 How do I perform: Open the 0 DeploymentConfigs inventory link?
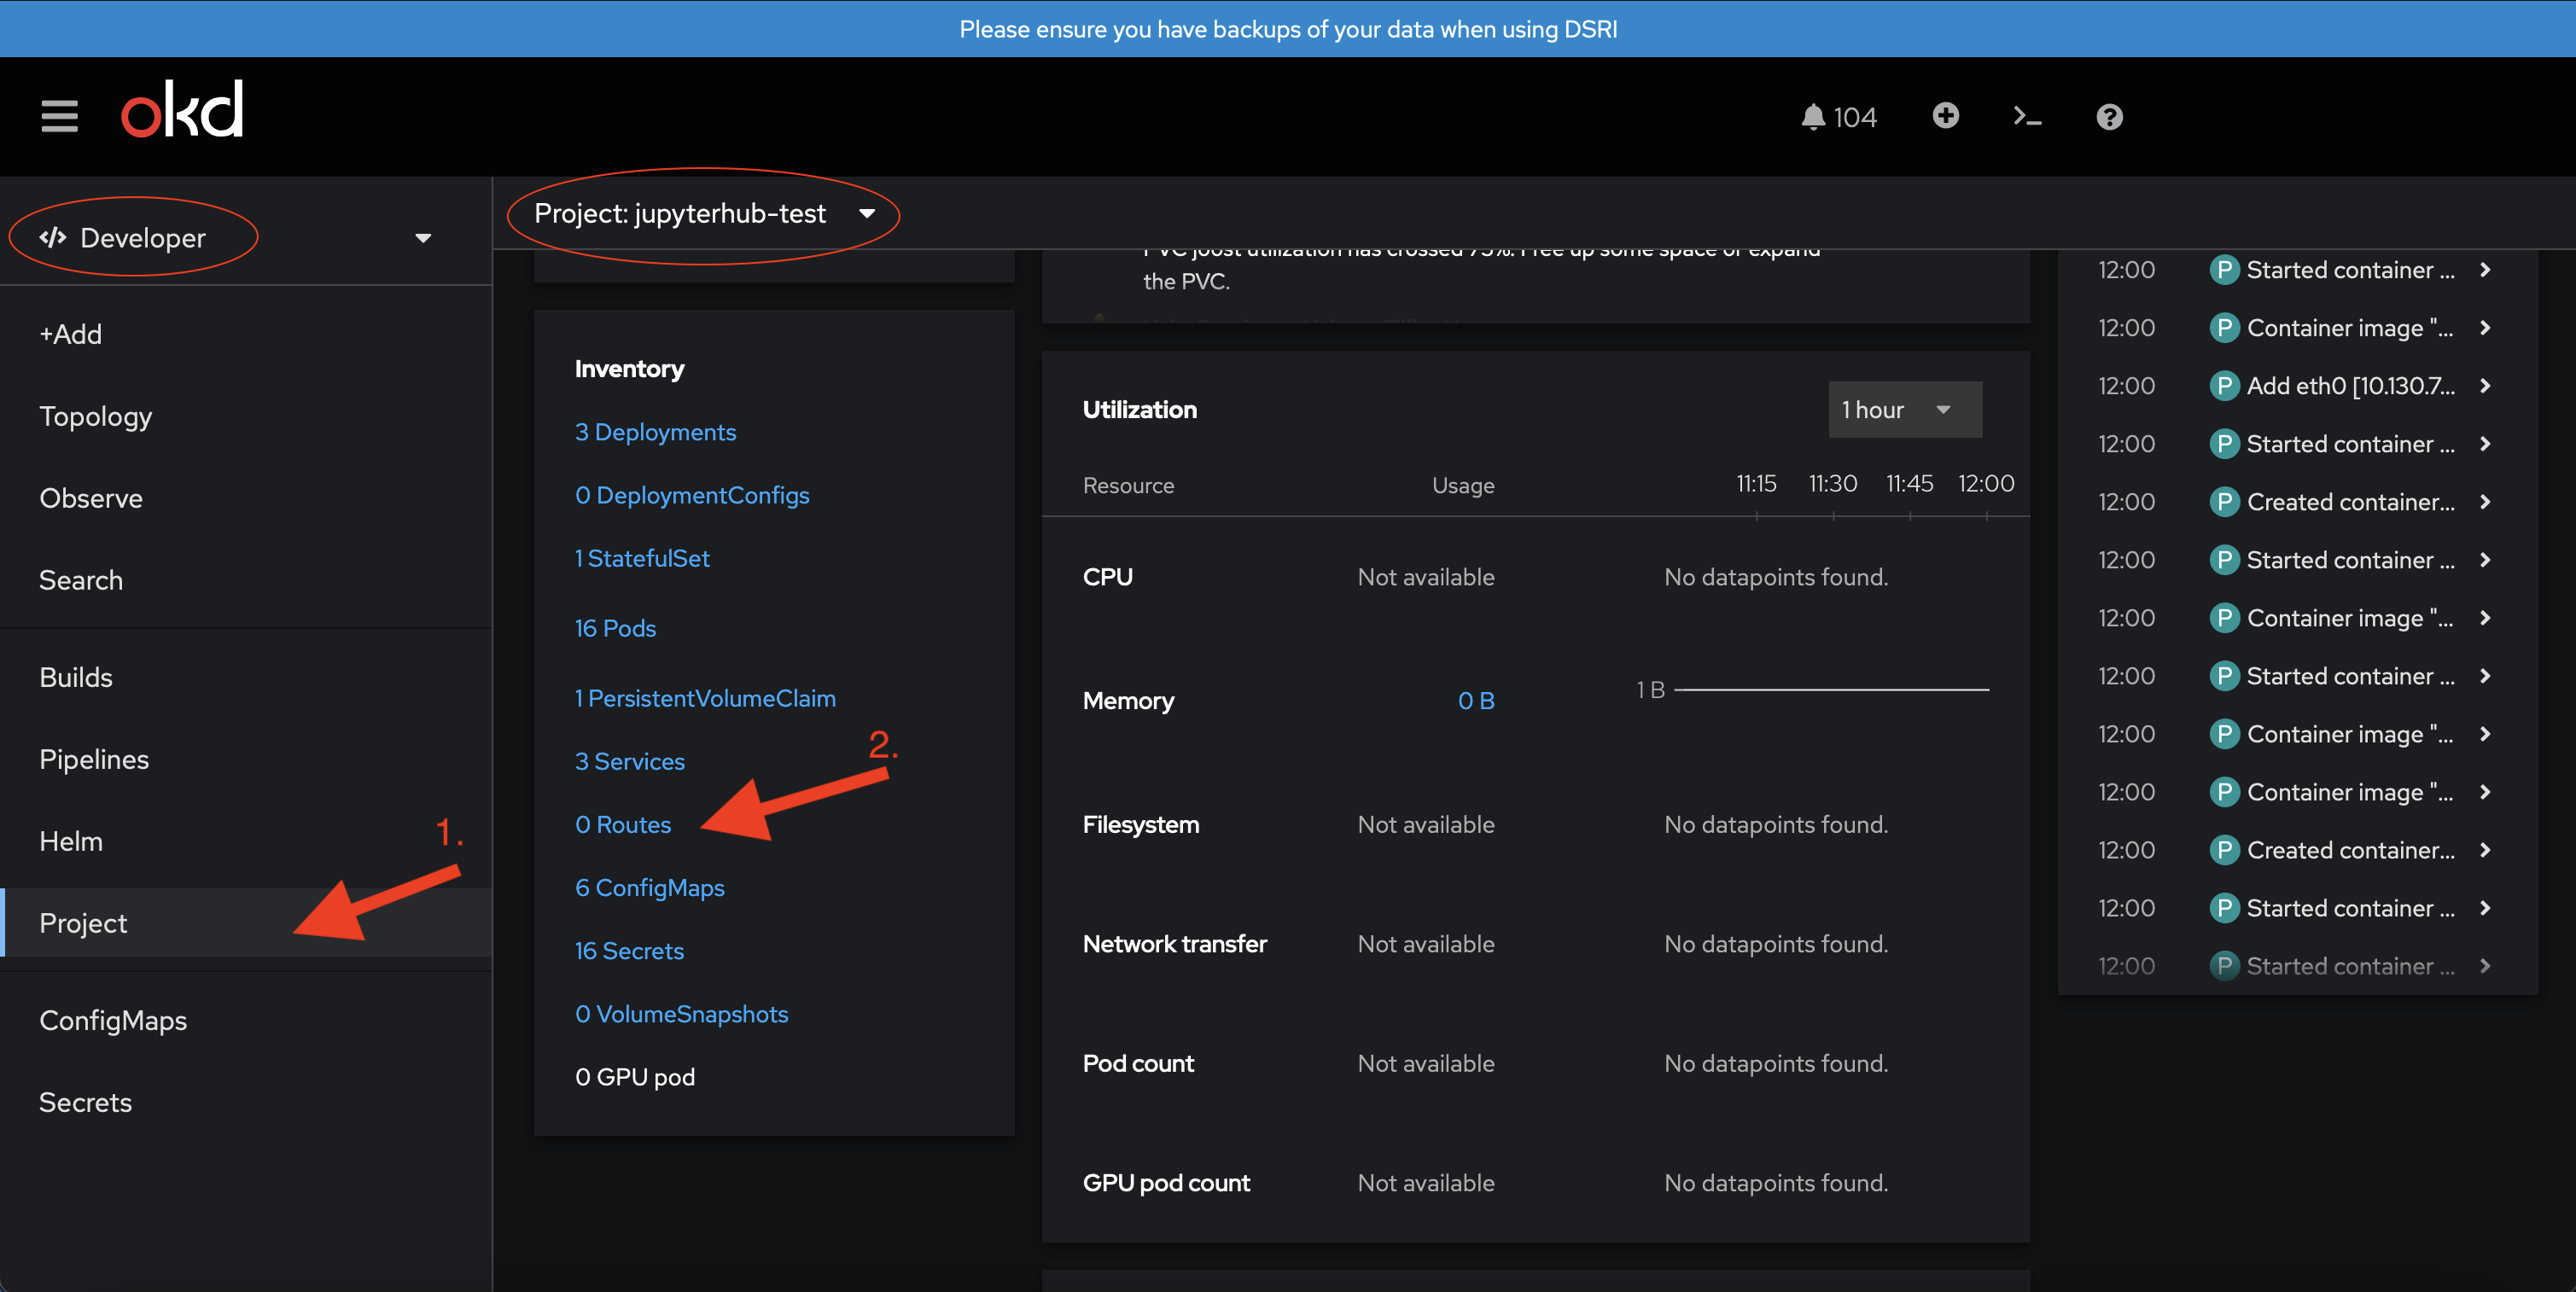pyautogui.click(x=692, y=495)
